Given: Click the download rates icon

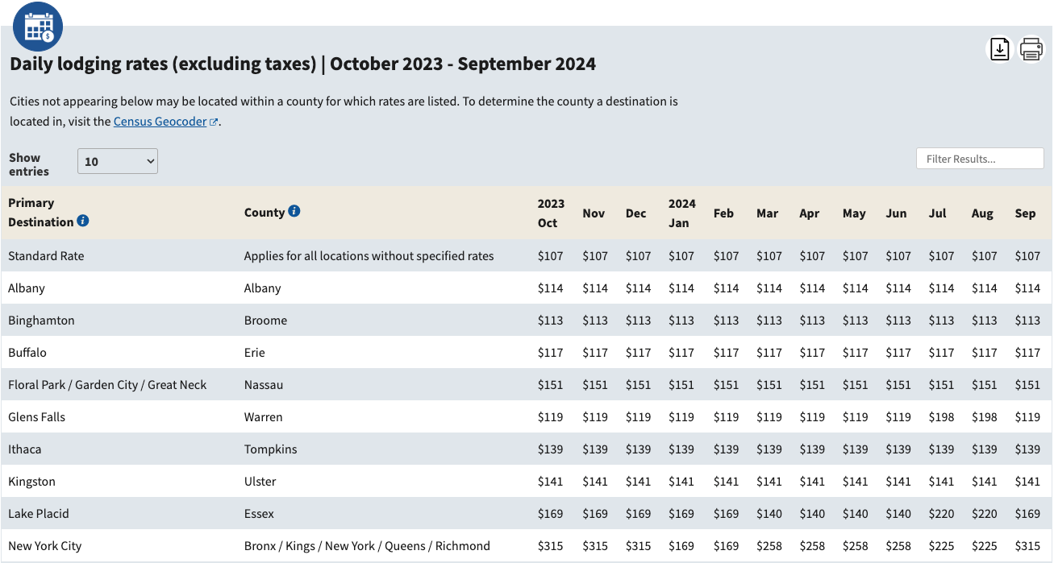Looking at the screenshot, I should pyautogui.click(x=1000, y=49).
